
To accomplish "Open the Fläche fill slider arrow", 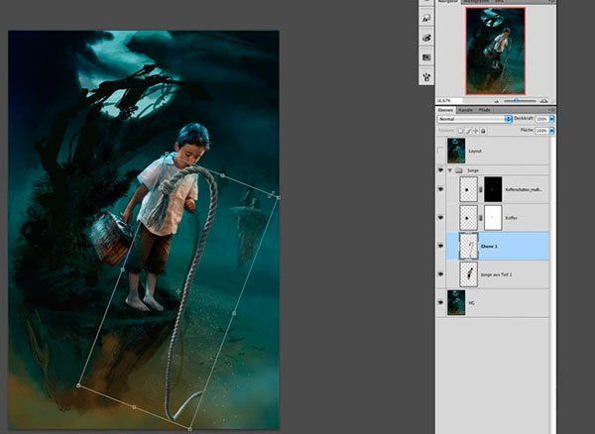I will tap(551, 131).
